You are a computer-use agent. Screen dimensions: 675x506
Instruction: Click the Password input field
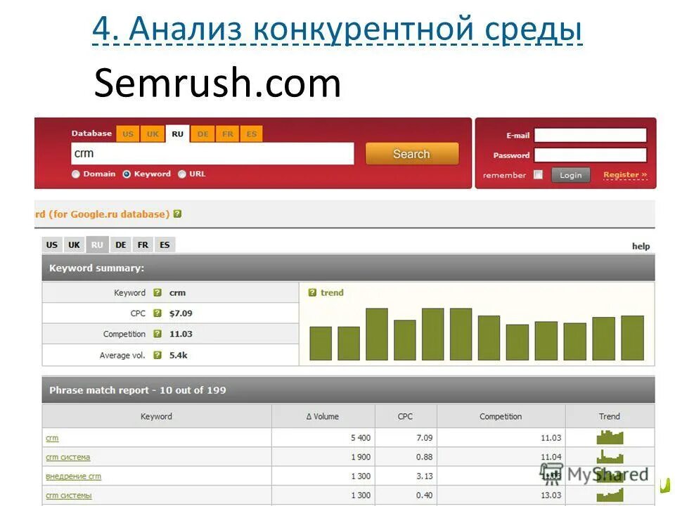pos(590,155)
